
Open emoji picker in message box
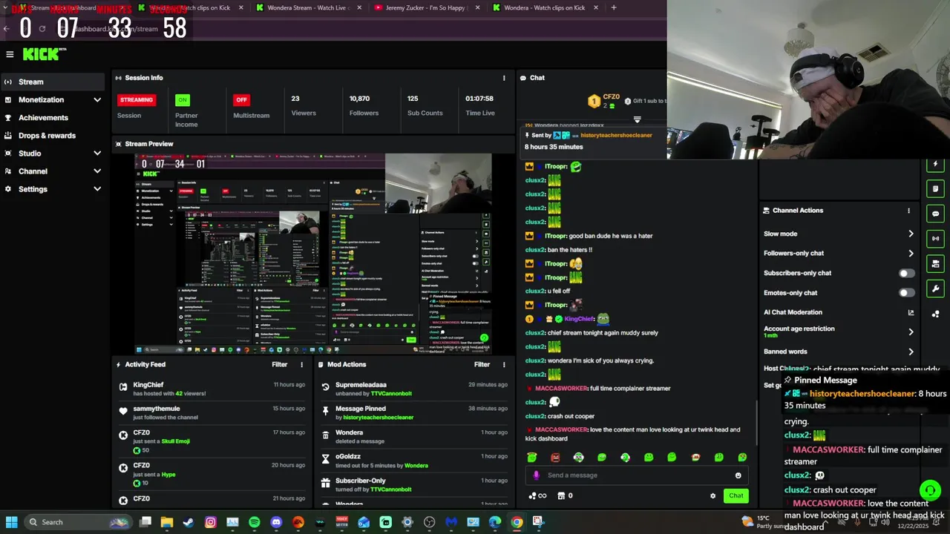pos(738,475)
